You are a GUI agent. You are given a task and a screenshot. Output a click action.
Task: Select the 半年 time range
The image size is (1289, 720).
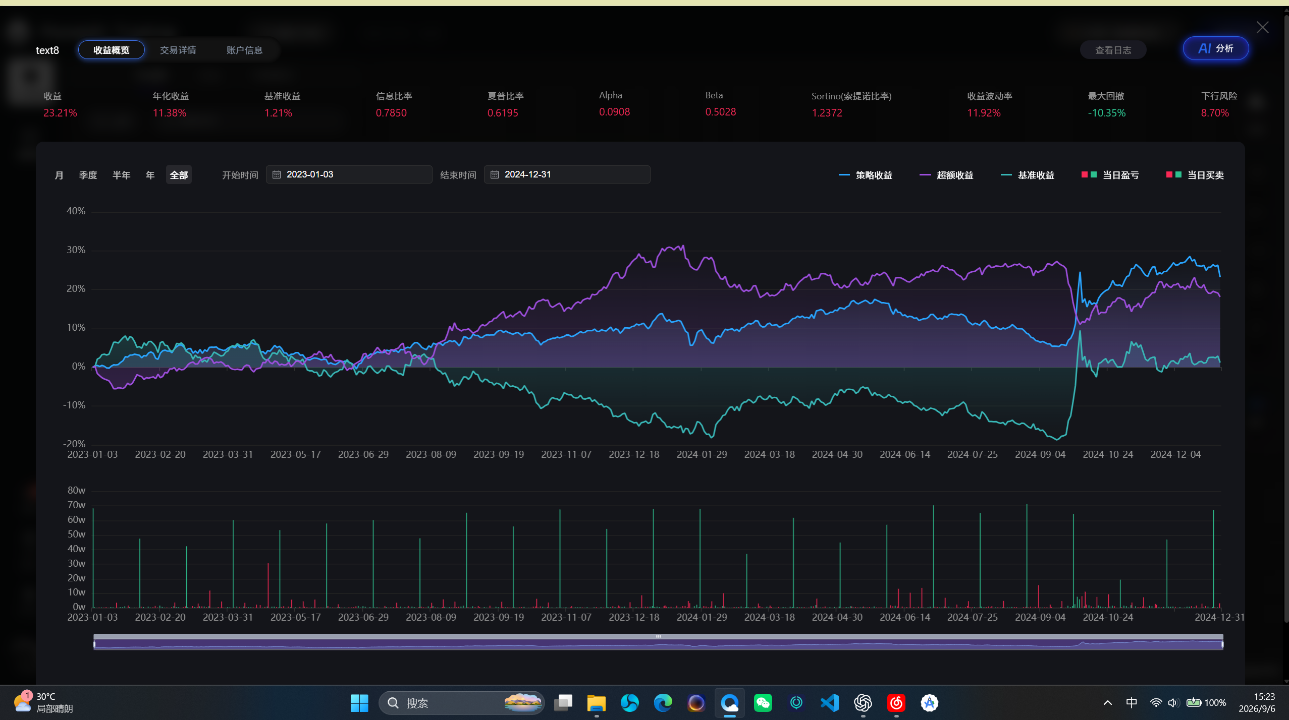click(121, 175)
